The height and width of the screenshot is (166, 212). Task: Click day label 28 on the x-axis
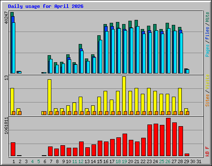pos(180,161)
